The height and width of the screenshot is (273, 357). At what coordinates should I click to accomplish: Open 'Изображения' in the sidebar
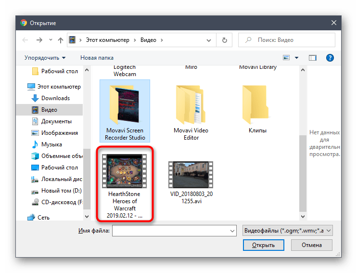[55, 133]
